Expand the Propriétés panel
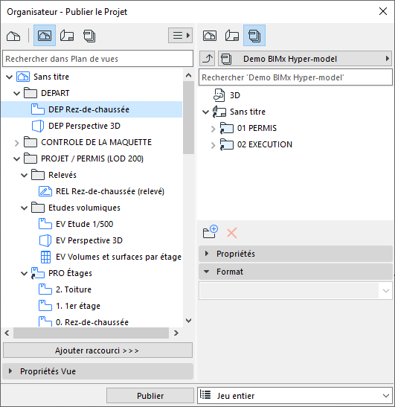The width and height of the screenshot is (395, 407). click(x=295, y=254)
